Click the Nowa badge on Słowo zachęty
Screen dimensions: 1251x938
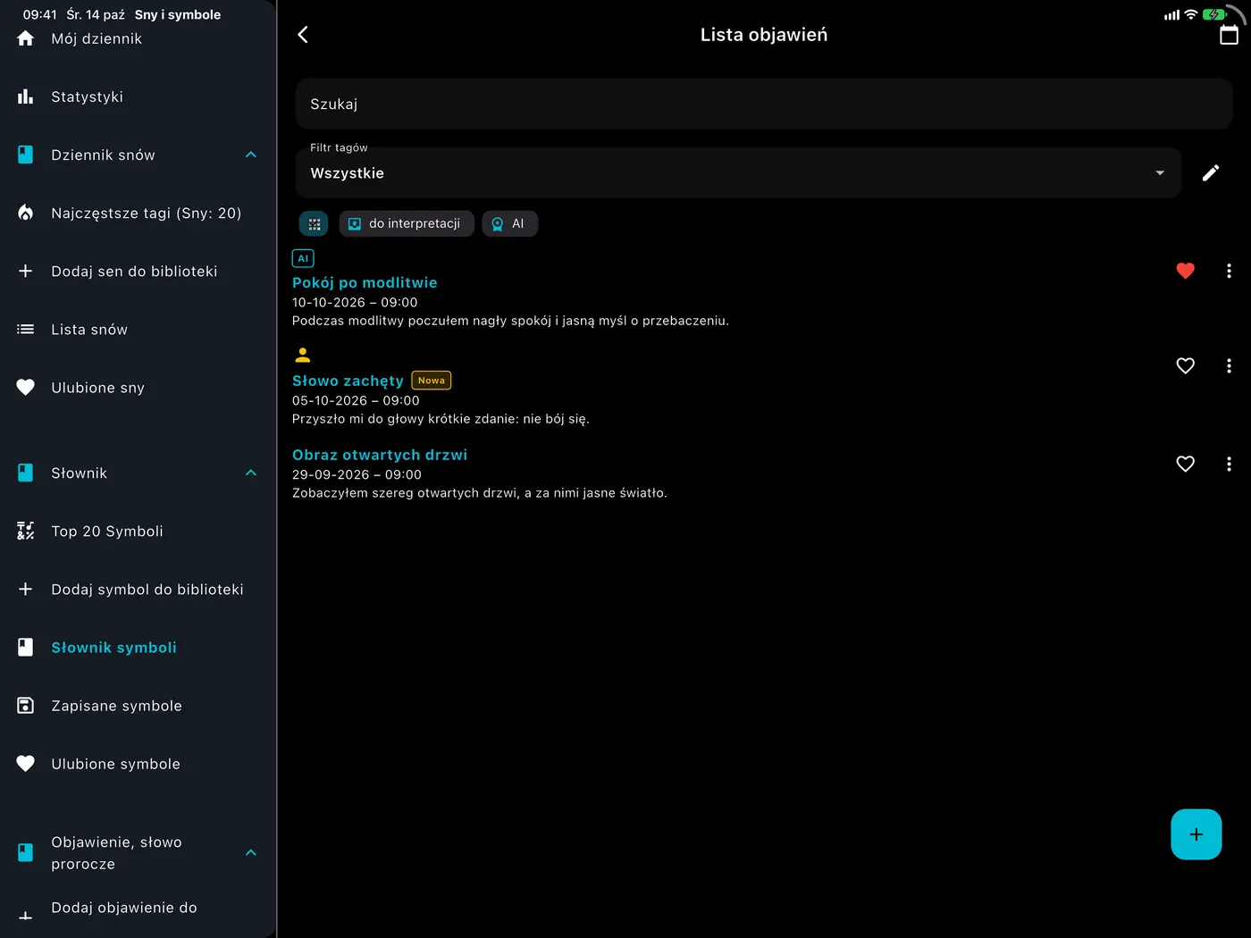[x=432, y=381]
